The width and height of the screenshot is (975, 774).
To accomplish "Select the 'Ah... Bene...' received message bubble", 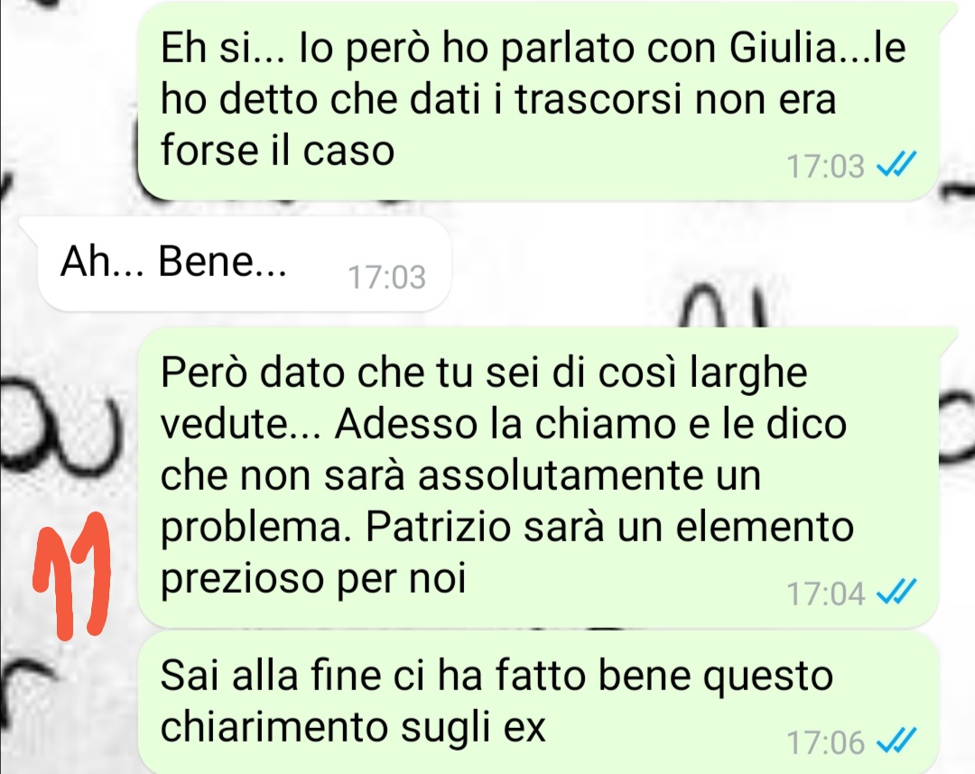I will click(x=244, y=264).
